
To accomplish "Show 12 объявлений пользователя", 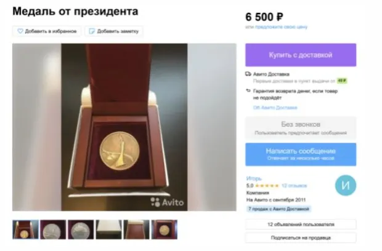I will pos(301,225).
